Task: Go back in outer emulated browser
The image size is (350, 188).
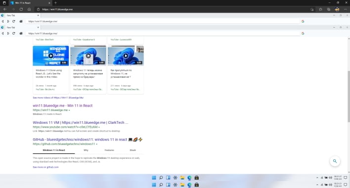Action: 2,21
